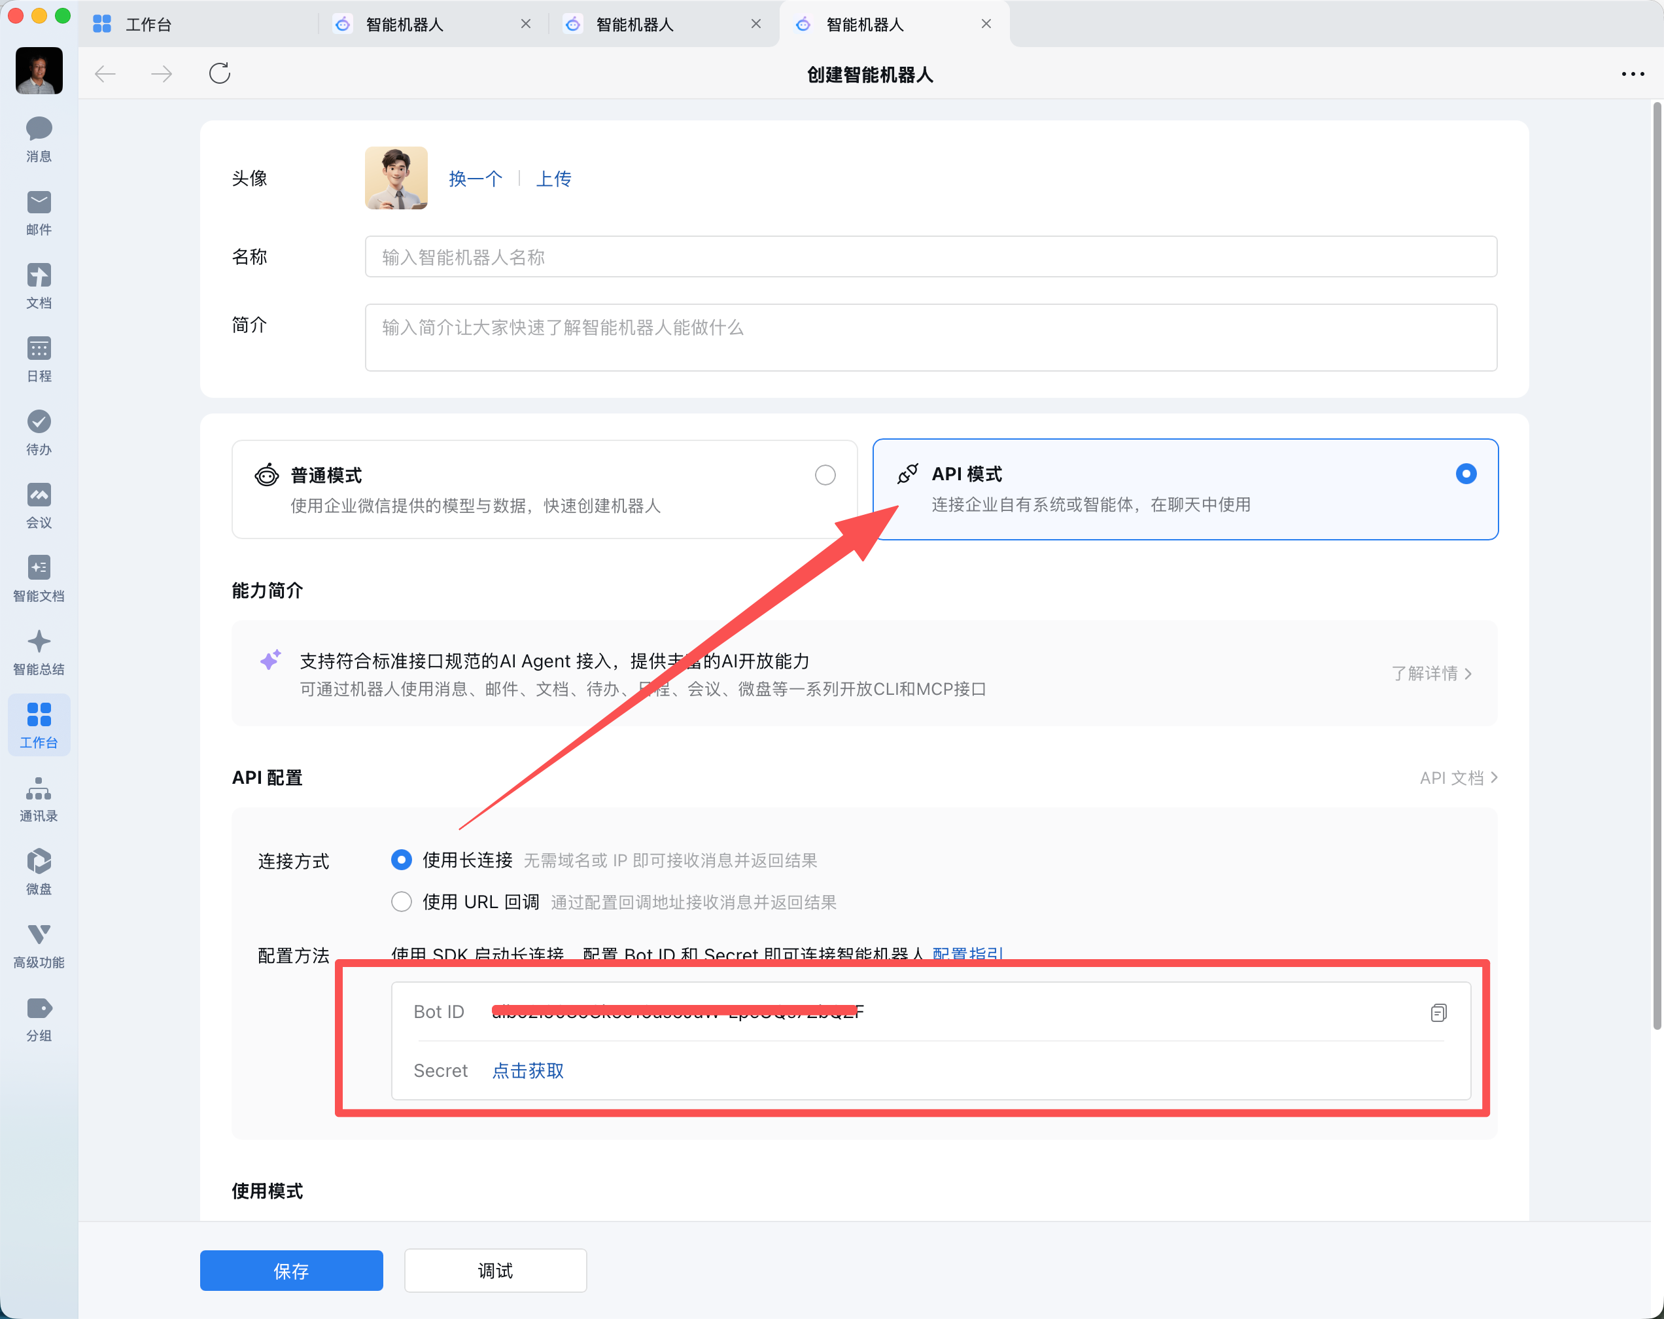Open the 通讯录 contacts sidebar icon
This screenshot has width=1664, height=1319.
[39, 799]
